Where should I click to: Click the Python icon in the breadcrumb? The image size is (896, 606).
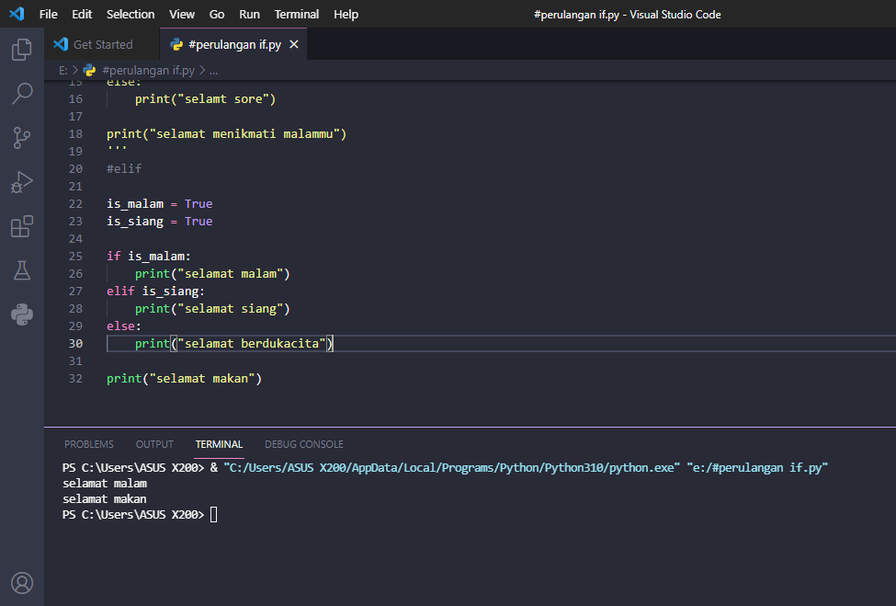pos(89,70)
